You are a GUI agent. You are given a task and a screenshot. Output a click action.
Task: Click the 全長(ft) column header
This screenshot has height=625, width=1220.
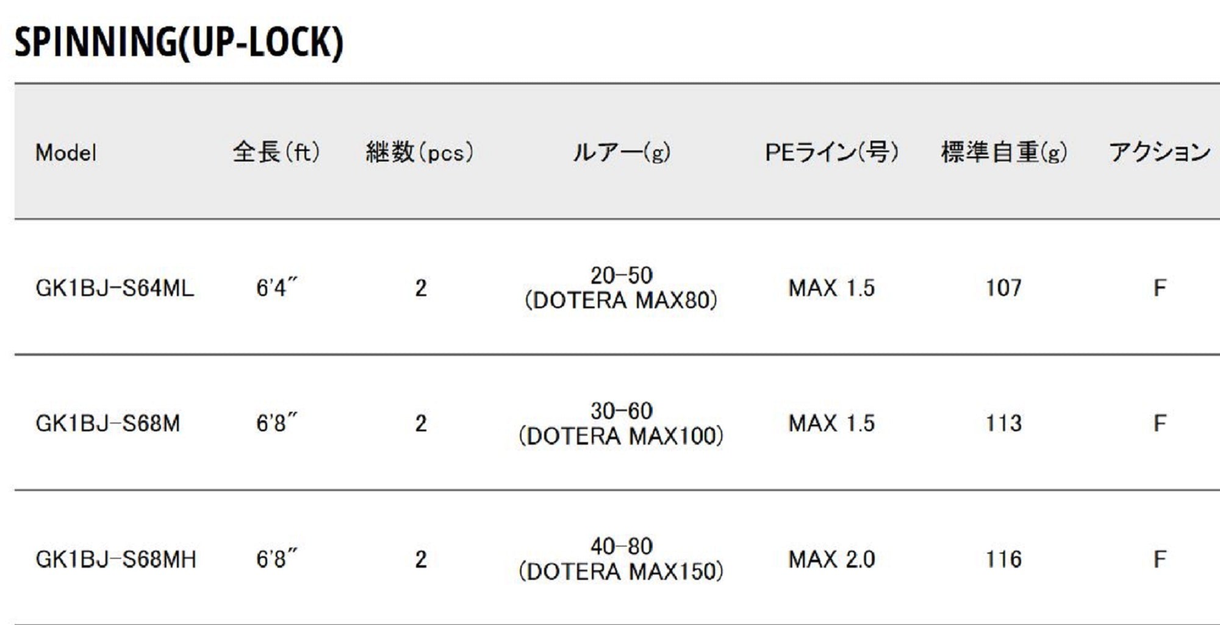pyautogui.click(x=276, y=152)
